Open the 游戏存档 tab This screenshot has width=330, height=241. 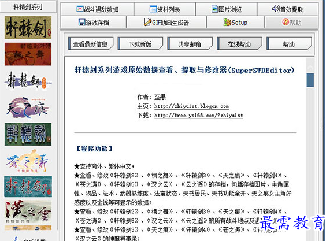[94, 22]
